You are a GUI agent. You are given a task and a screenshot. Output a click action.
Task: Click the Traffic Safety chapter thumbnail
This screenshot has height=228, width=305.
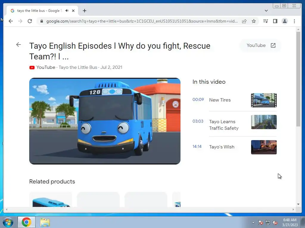click(x=264, y=122)
